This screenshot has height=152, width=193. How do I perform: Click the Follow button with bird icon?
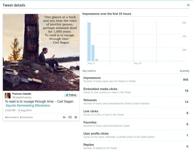click(x=71, y=95)
